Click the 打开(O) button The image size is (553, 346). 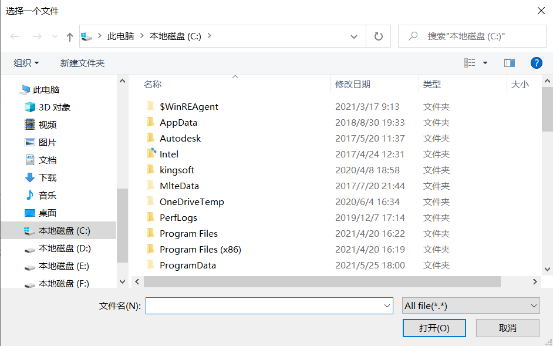click(434, 328)
